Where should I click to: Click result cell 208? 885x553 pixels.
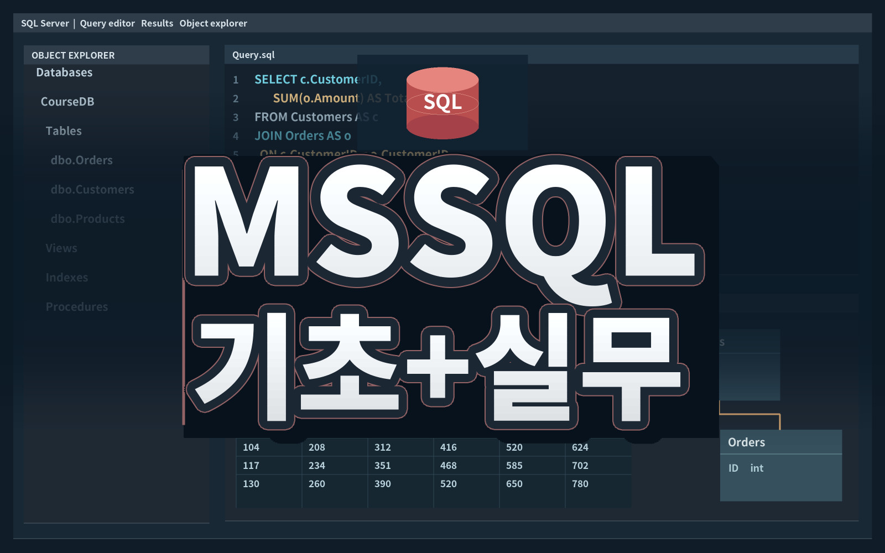click(317, 447)
